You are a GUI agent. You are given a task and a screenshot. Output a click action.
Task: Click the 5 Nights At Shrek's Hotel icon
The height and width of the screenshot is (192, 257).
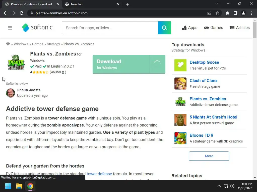point(180,120)
